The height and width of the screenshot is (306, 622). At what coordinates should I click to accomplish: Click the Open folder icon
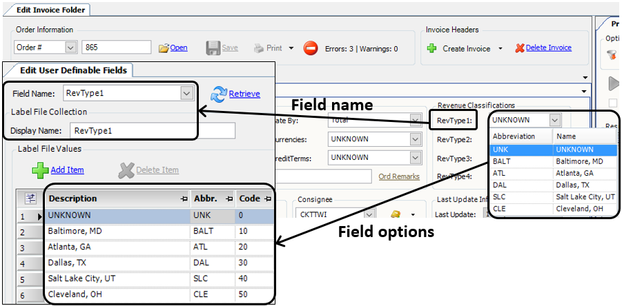click(x=164, y=48)
